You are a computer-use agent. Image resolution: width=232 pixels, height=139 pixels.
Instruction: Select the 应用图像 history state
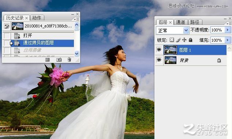(x=42, y=50)
